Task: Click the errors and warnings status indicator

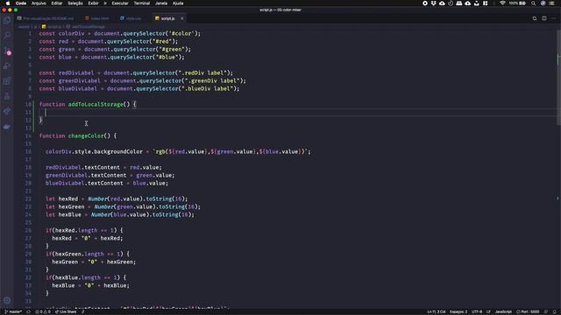Action: (43, 311)
